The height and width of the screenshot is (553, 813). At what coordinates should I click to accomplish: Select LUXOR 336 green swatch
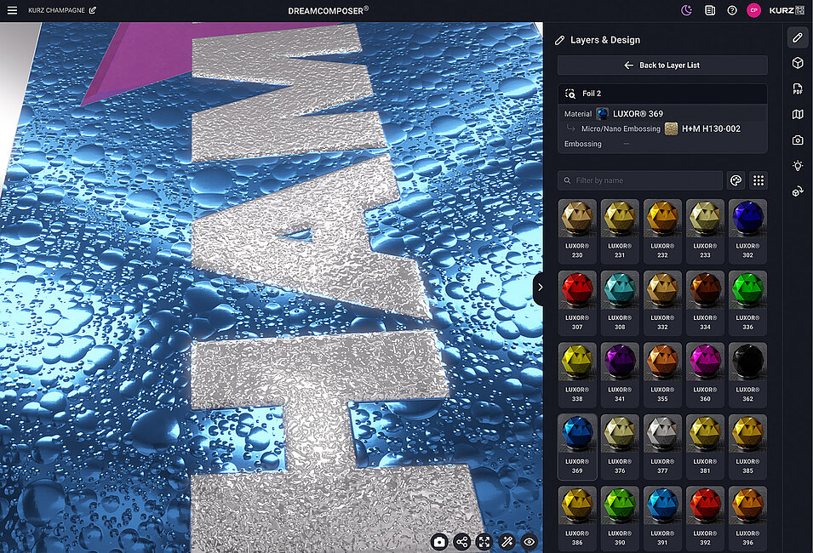pyautogui.click(x=747, y=303)
